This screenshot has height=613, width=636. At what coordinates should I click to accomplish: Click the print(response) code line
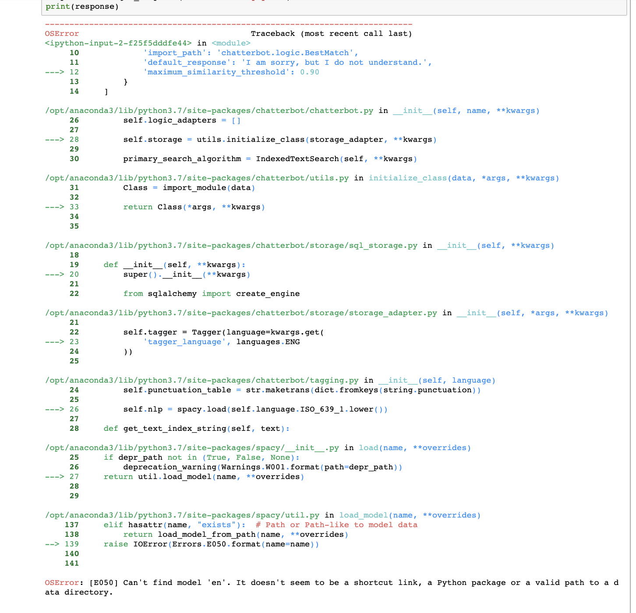coord(82,7)
